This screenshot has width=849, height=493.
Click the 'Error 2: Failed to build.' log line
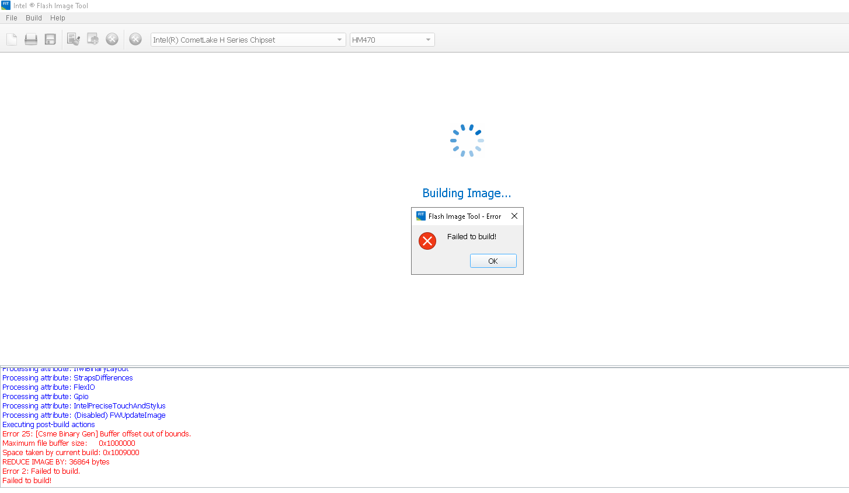pyautogui.click(x=41, y=471)
